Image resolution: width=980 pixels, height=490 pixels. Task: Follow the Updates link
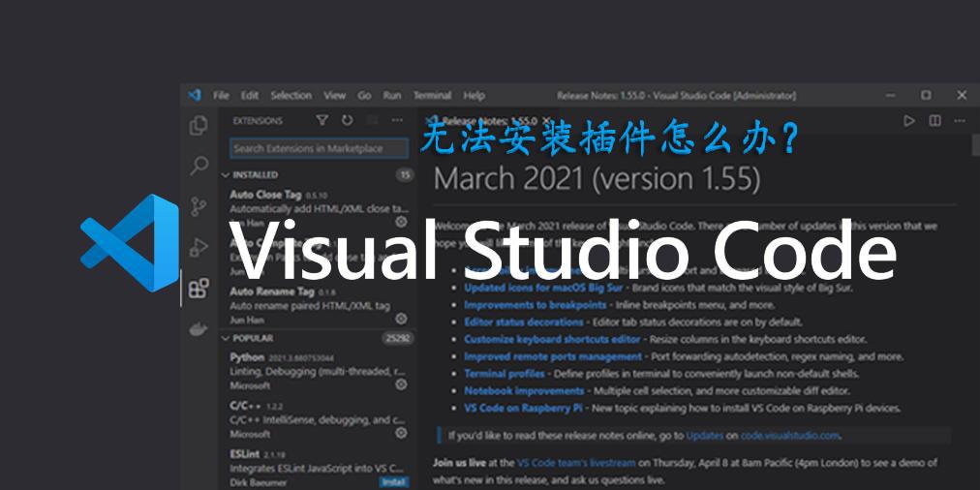pyautogui.click(x=704, y=436)
